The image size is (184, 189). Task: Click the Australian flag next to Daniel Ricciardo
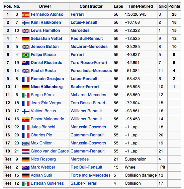tap(26, 63)
